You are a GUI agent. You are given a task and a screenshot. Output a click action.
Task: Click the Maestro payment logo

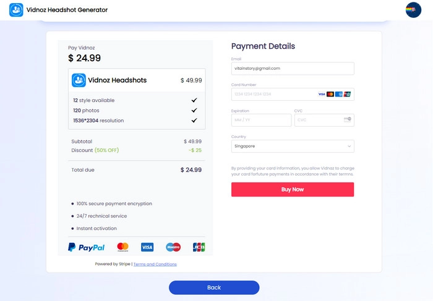[x=173, y=247]
